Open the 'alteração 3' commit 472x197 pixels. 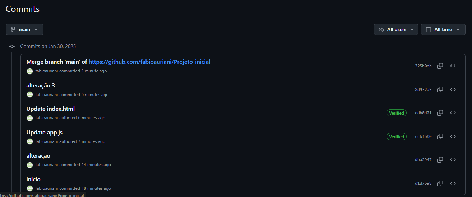click(x=41, y=86)
